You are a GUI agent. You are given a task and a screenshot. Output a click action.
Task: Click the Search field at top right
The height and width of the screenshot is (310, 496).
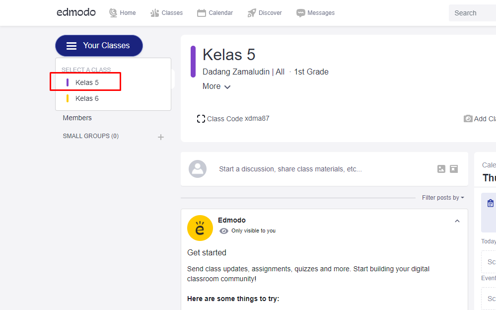point(472,12)
